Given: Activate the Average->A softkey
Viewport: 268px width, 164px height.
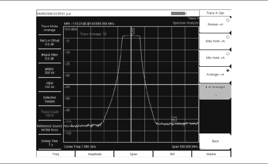Looking at the screenshot, I should click(215, 75).
